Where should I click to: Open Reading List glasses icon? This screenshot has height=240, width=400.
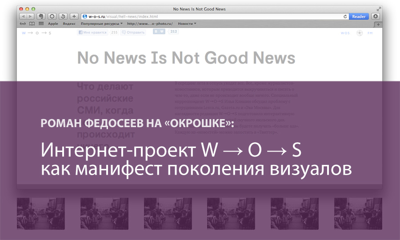click(23, 24)
